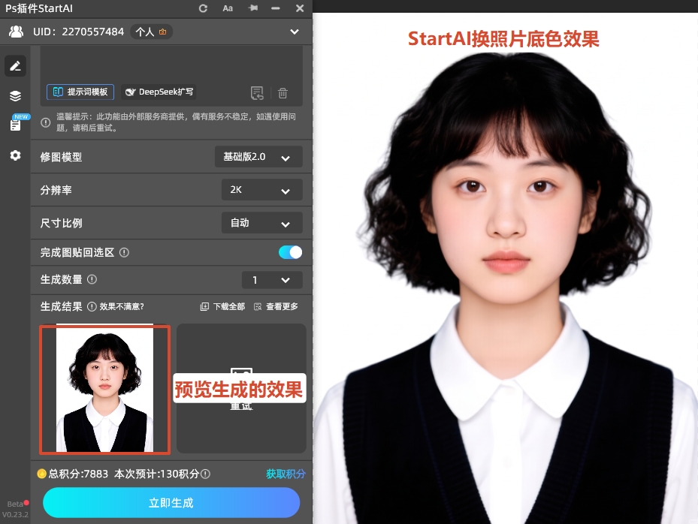698x524 pixels.
Task: Open the settings gear in sidebar
Action: [x=15, y=155]
